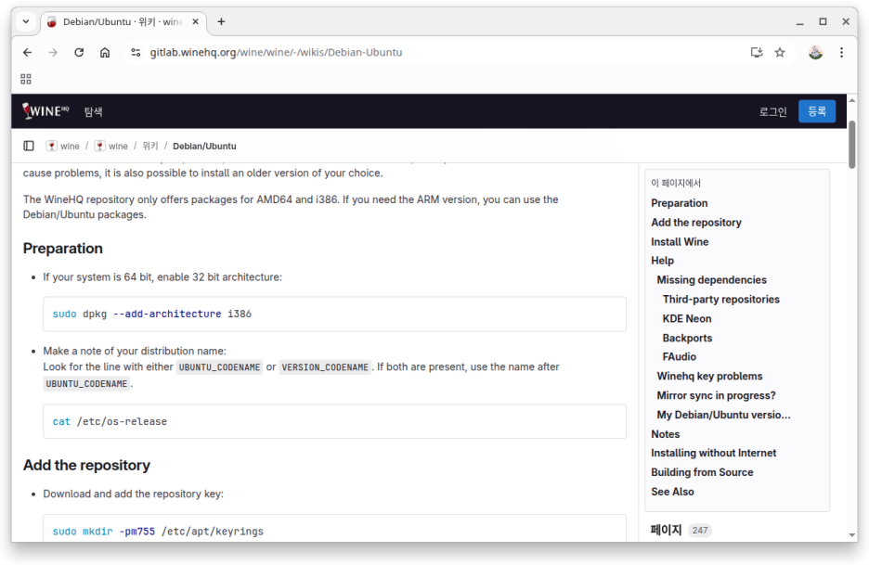Open the 탐색 explore menu
Viewport: 869px width, 565px height.
click(93, 112)
